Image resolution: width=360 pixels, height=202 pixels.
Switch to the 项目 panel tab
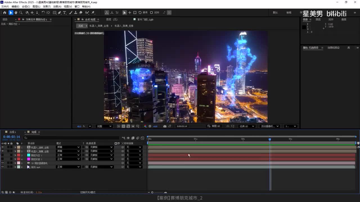point(5,20)
